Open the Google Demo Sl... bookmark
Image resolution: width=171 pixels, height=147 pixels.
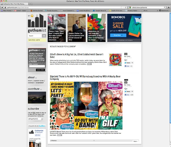(x=100, y=10)
